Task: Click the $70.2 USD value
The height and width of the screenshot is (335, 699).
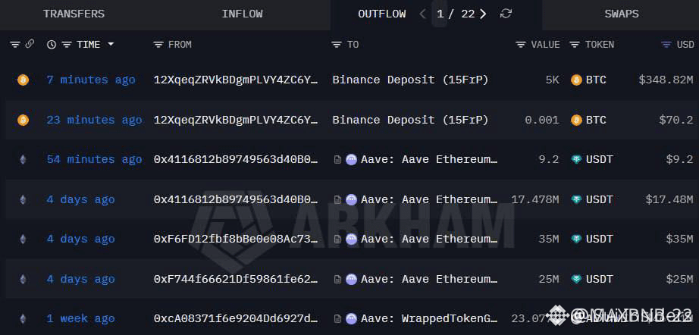Action: (x=675, y=120)
